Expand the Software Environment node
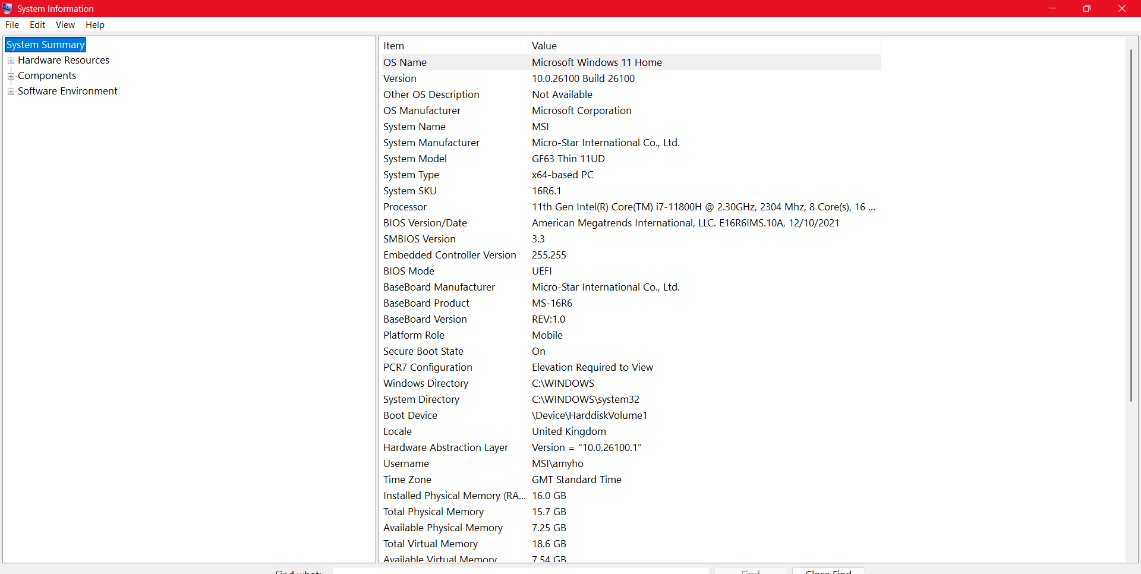This screenshot has width=1141, height=574. (x=11, y=92)
